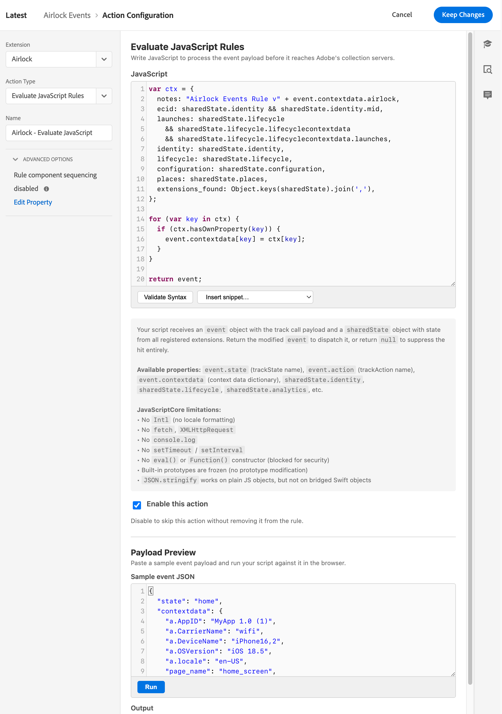502x714 pixels.
Task: Click the 'return event;' code line
Action: click(175, 279)
